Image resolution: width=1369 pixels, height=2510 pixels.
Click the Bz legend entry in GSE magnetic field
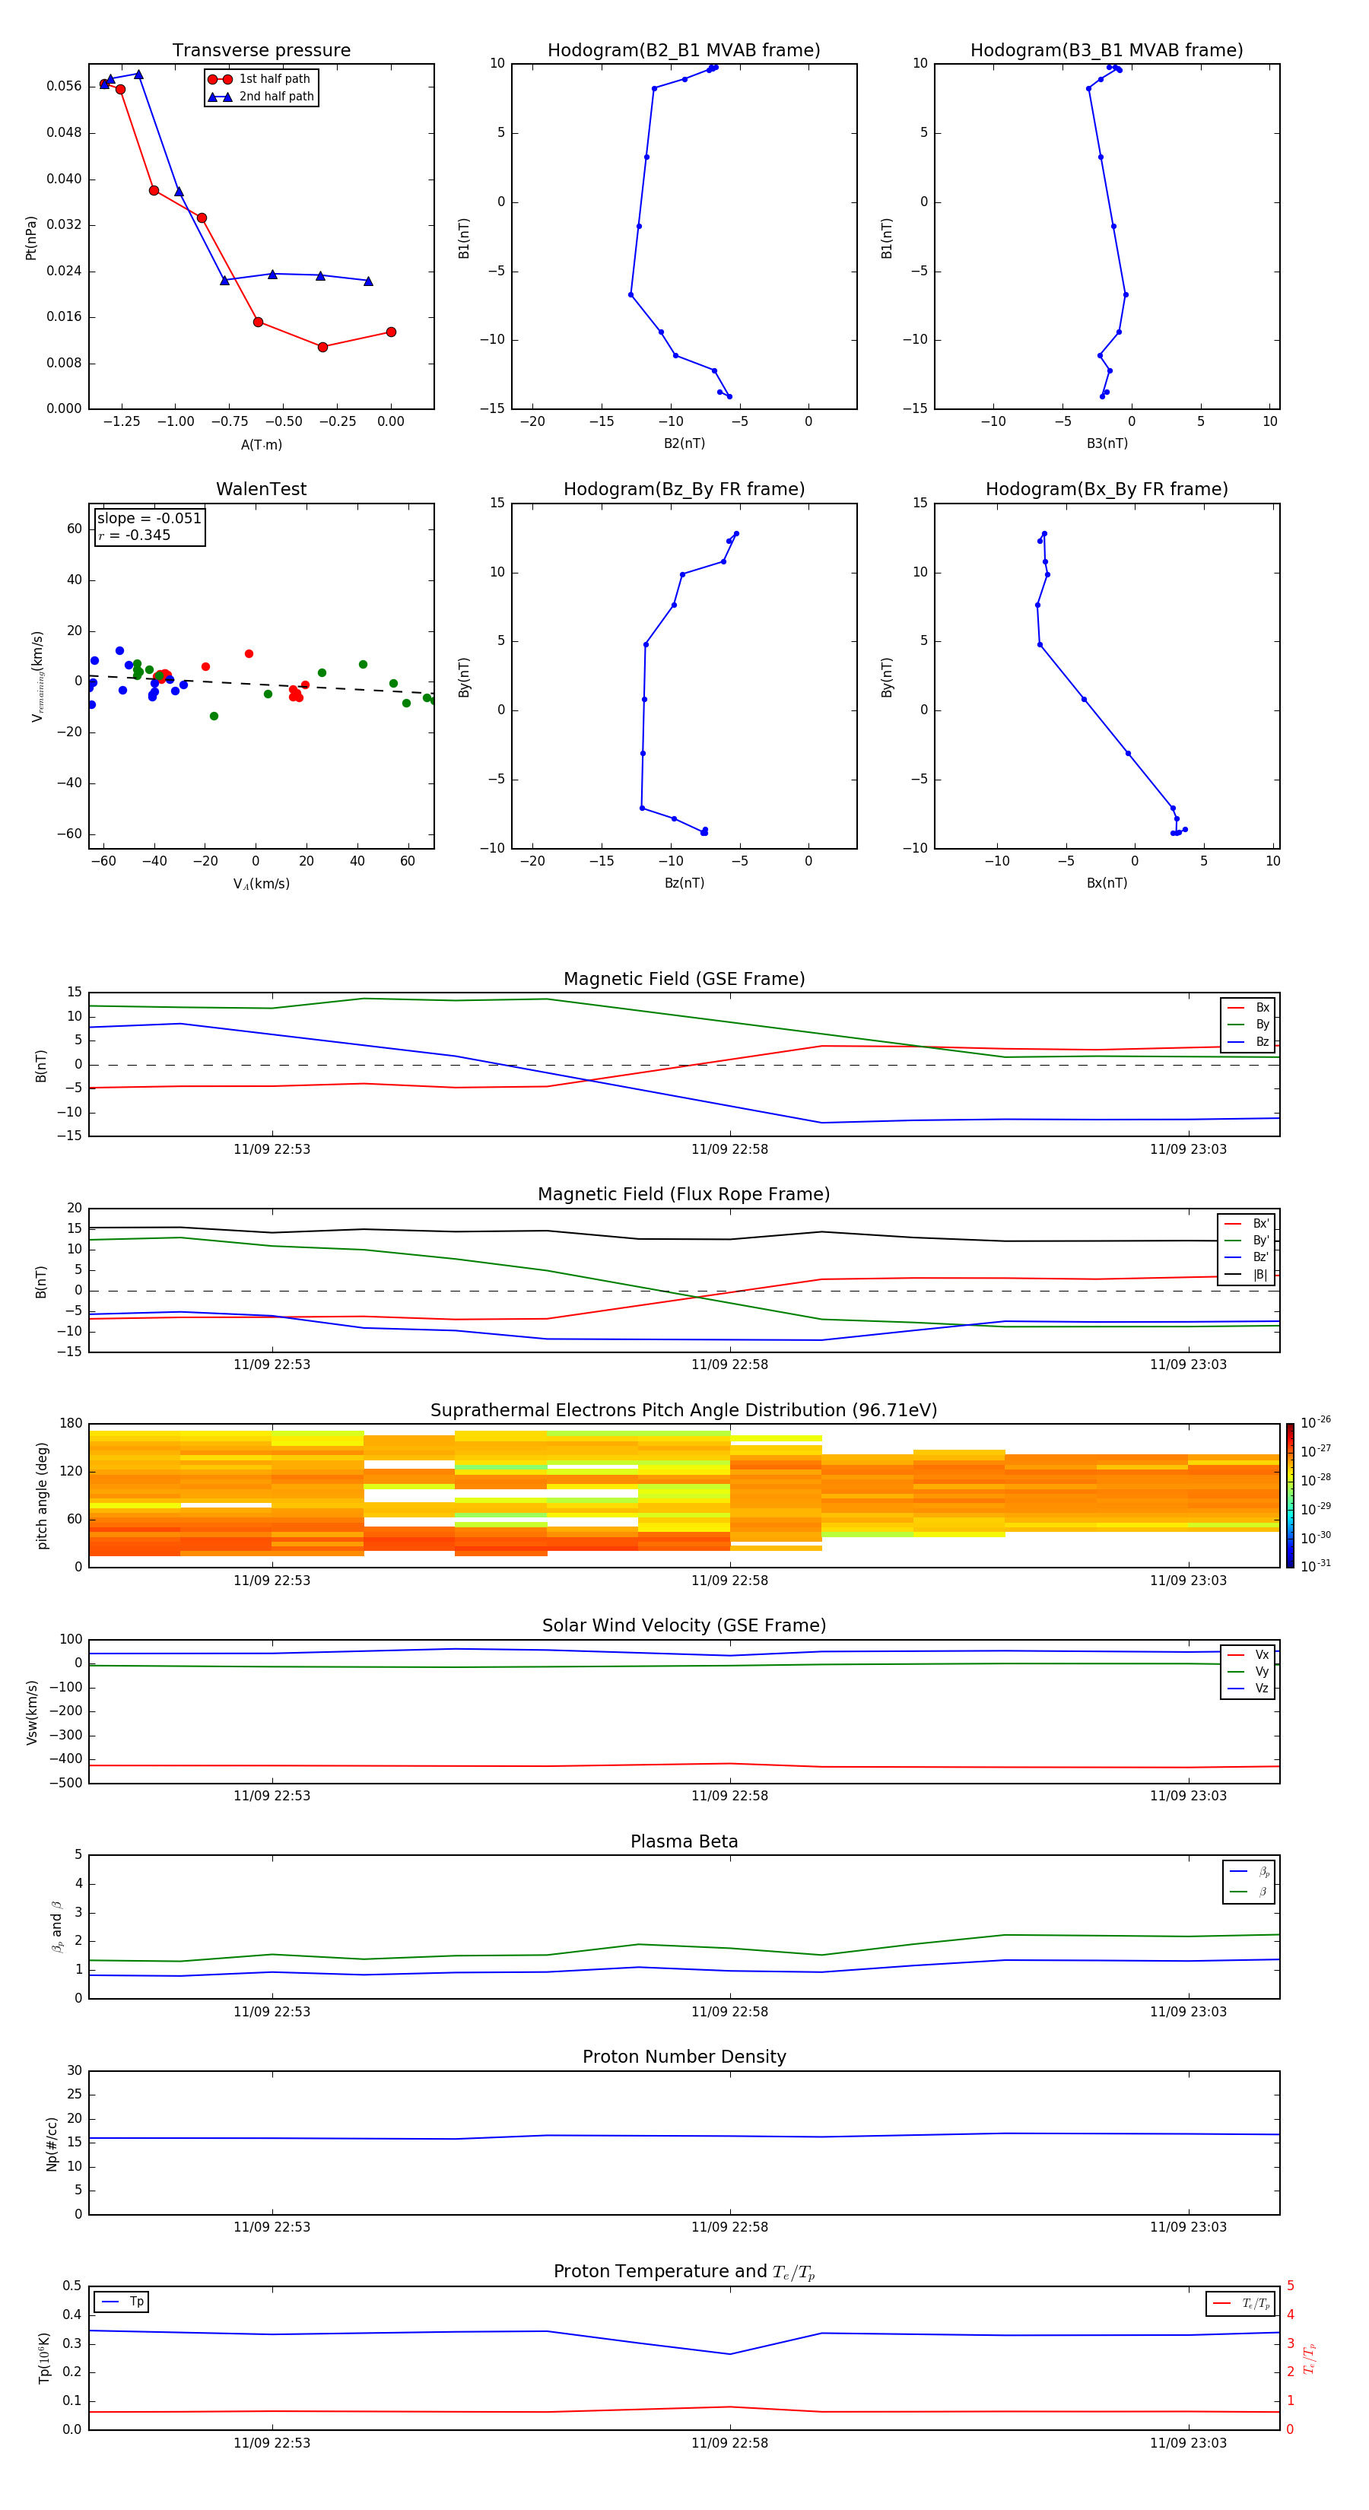1248,1043
